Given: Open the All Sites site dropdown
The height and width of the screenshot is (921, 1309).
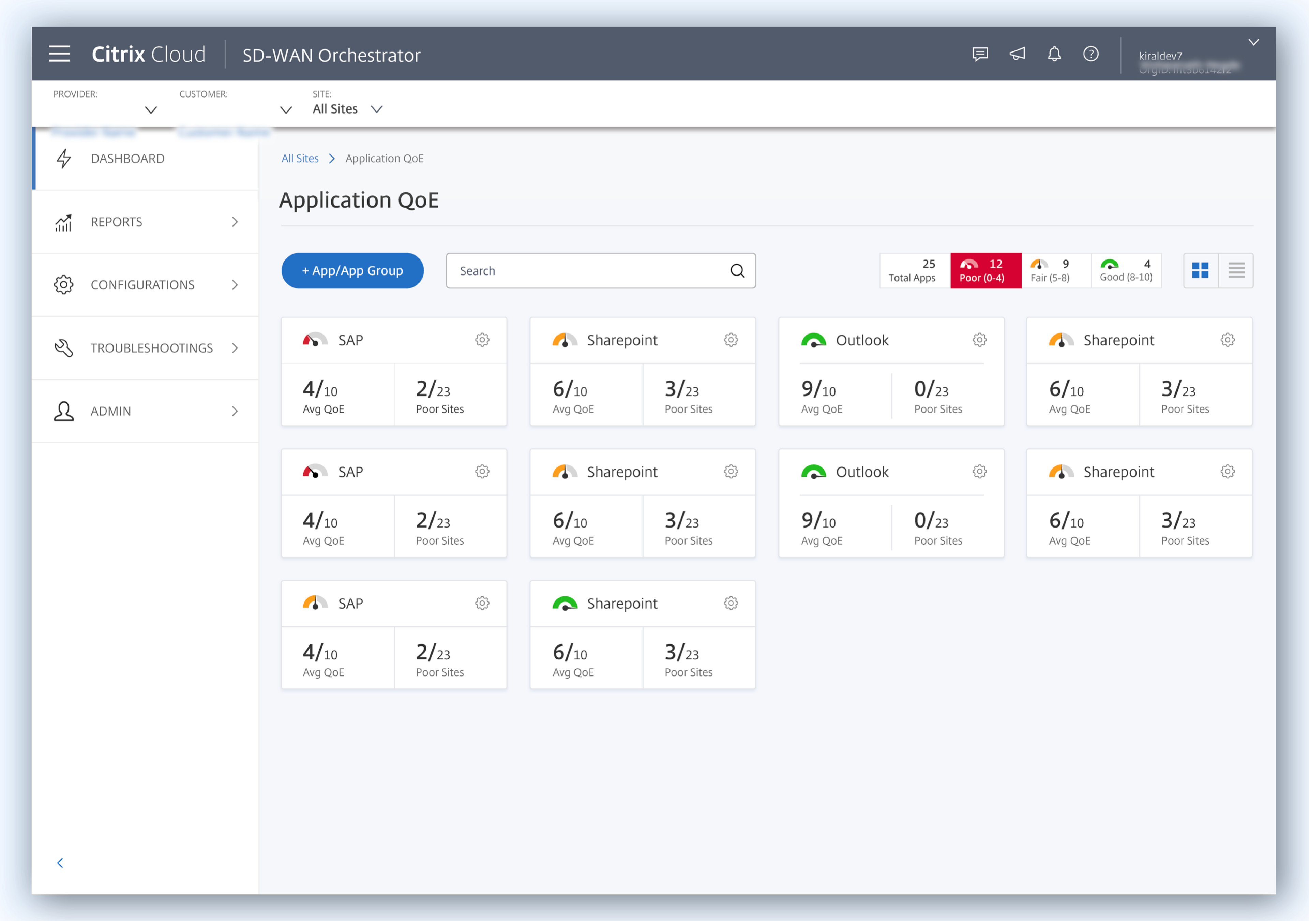Looking at the screenshot, I should (376, 109).
